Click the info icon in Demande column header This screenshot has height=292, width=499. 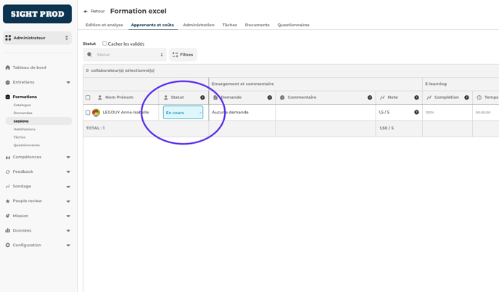click(x=270, y=97)
